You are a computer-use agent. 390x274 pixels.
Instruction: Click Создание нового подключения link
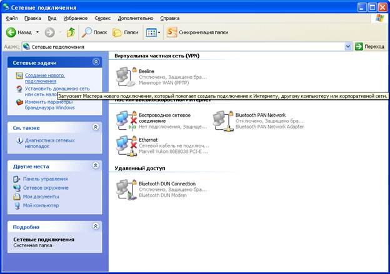(x=45, y=78)
